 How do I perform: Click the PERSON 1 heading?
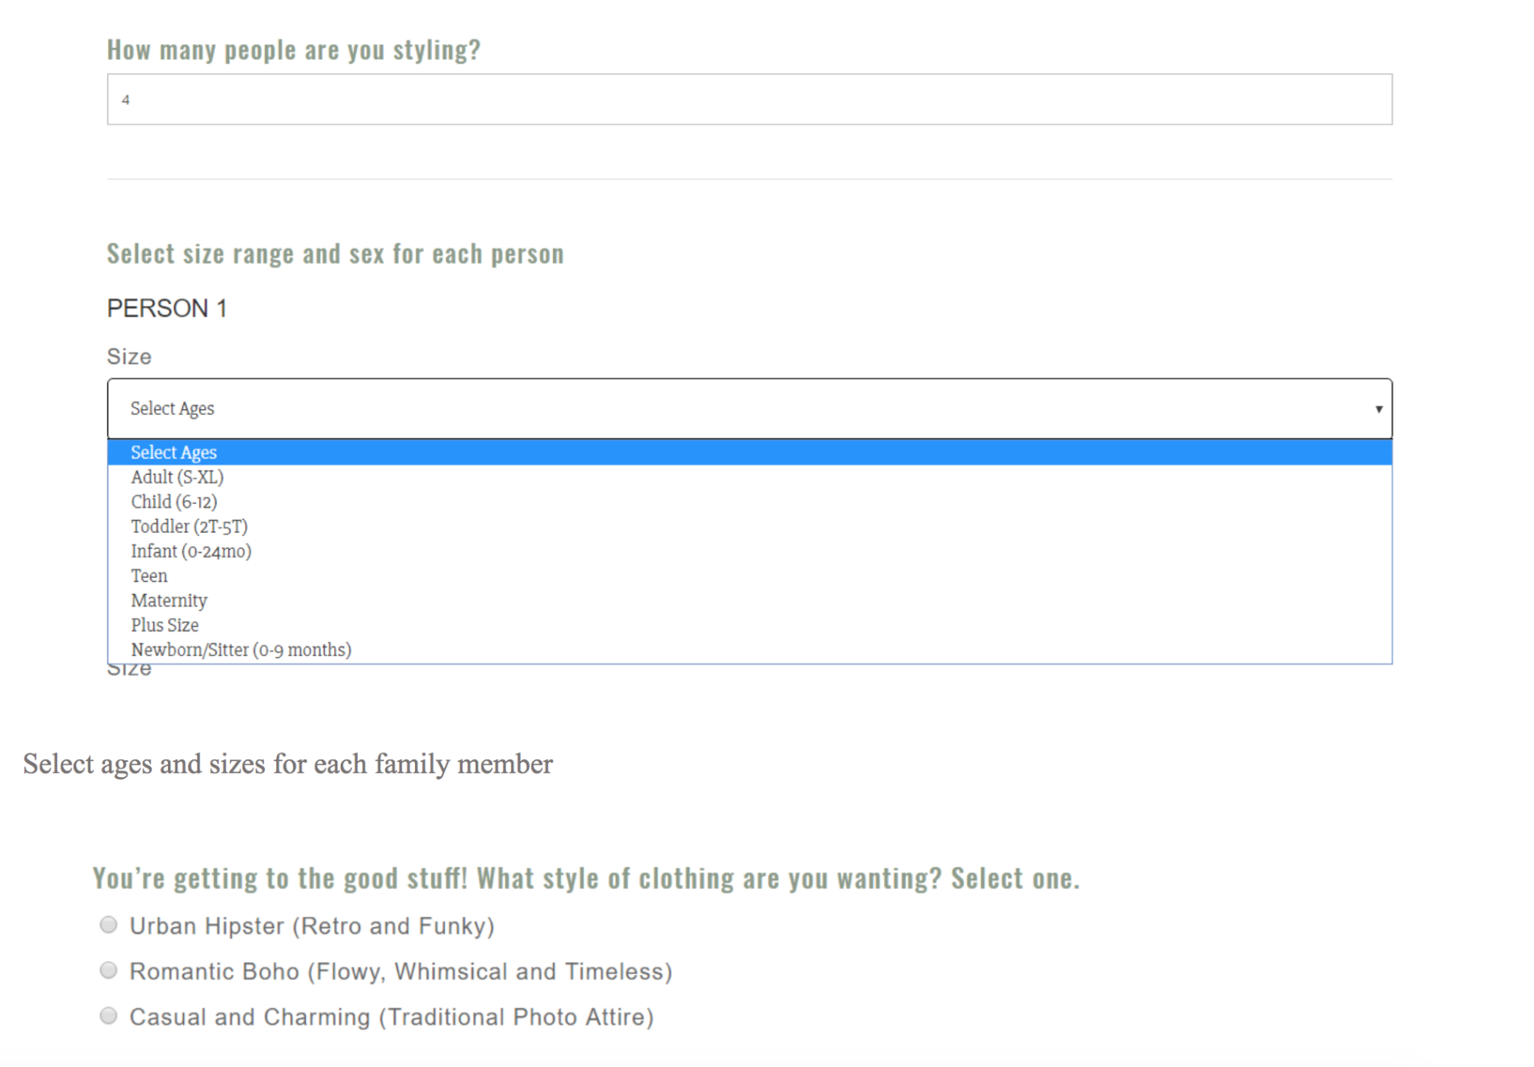167,309
